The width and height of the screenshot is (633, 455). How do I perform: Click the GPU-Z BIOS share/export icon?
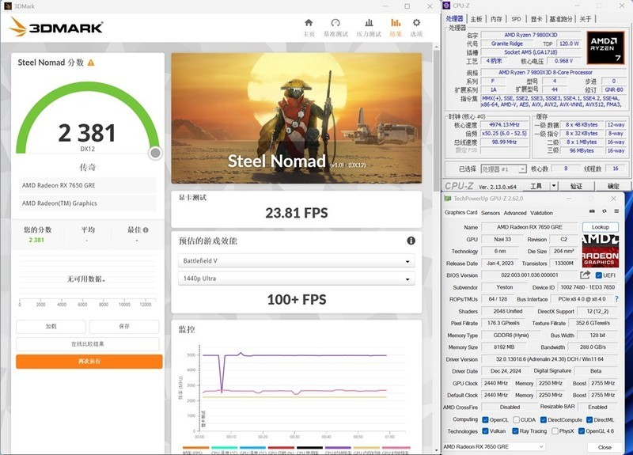(x=585, y=275)
